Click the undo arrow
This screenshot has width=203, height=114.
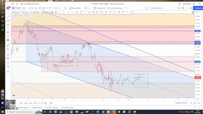126,8
